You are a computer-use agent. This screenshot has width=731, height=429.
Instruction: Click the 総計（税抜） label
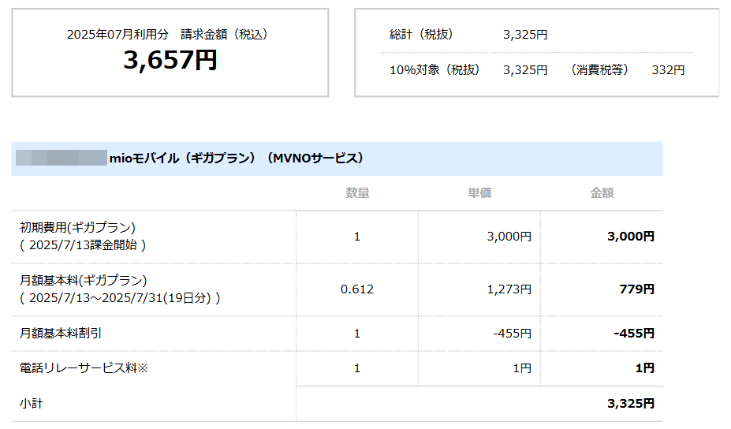421,35
